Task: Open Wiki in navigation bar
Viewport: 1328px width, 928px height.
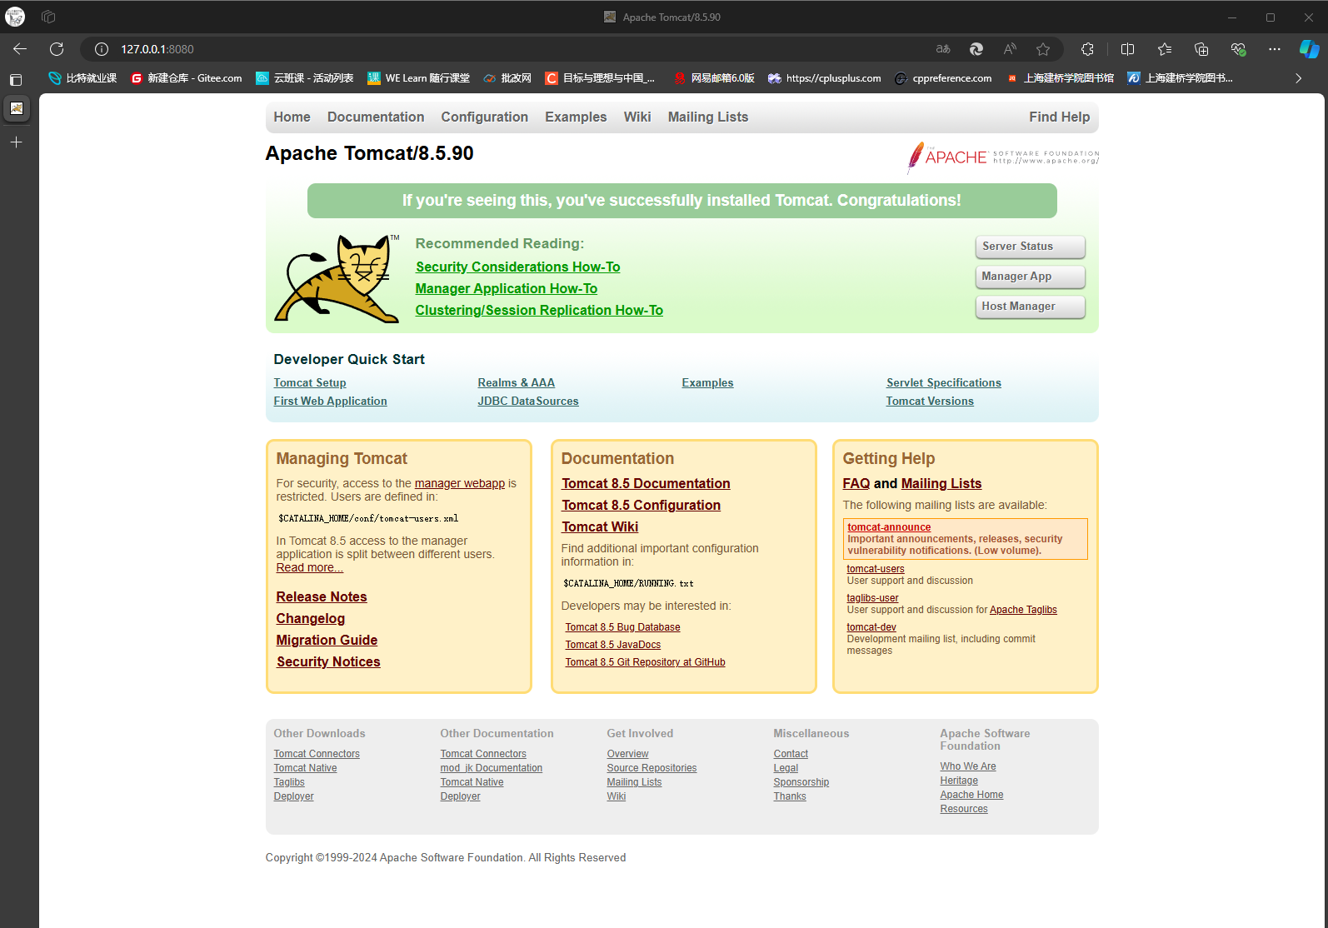Action: pyautogui.click(x=637, y=117)
